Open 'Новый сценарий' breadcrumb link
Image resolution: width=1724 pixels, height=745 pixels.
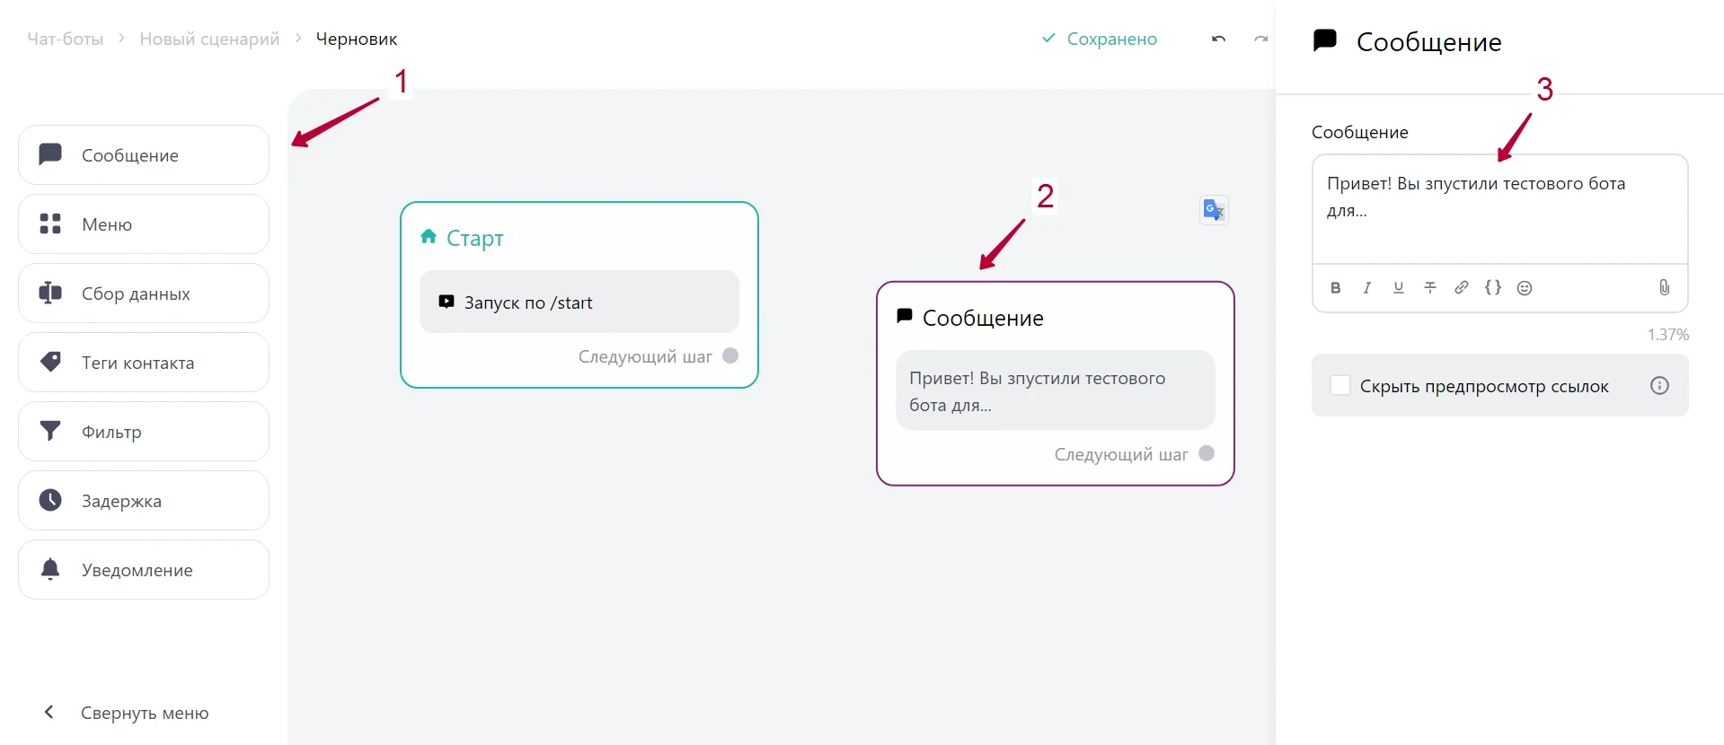pos(209,39)
